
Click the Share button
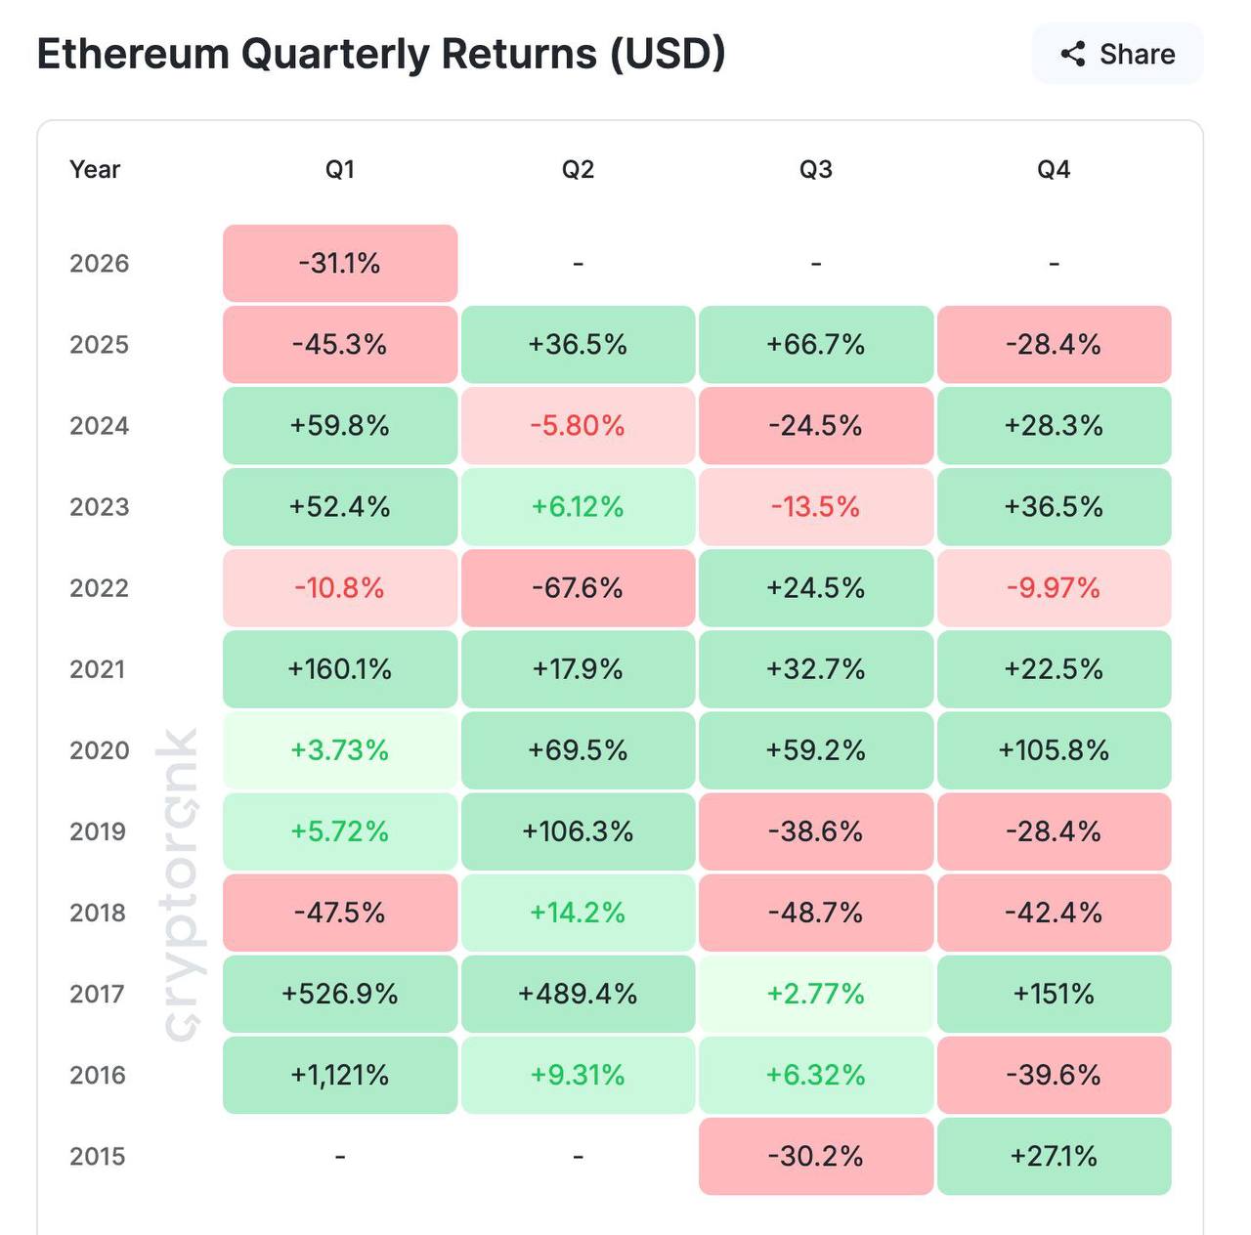(1117, 54)
